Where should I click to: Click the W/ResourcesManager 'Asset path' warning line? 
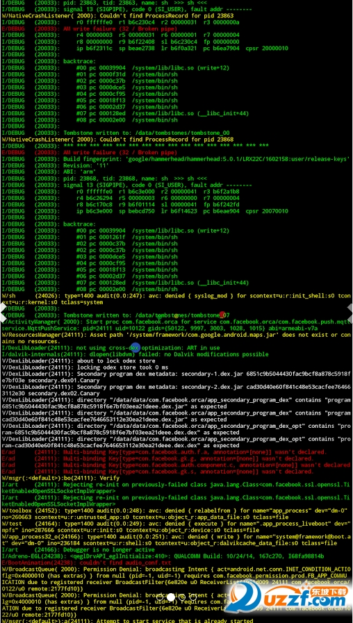coord(176,338)
